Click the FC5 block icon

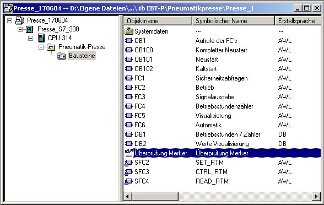pyautogui.click(x=129, y=116)
